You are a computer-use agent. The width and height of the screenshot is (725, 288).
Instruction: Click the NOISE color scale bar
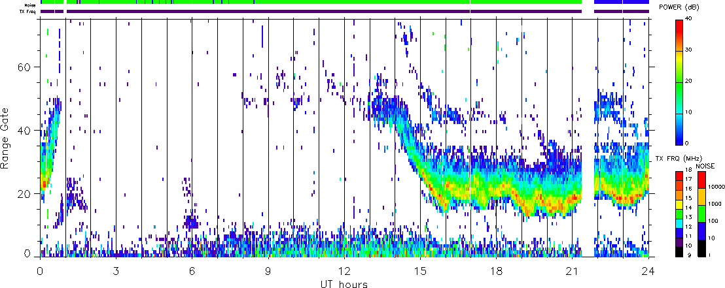pos(702,214)
